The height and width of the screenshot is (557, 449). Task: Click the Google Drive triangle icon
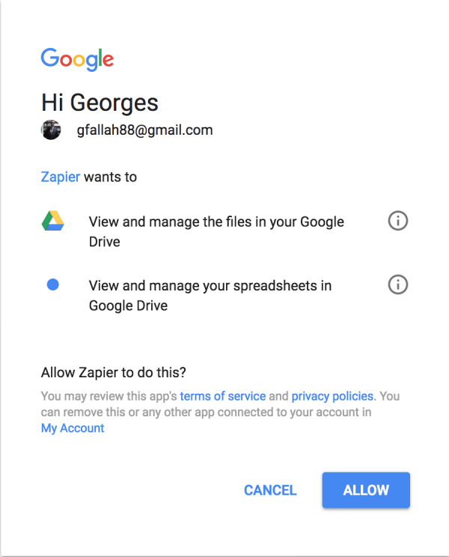53,221
